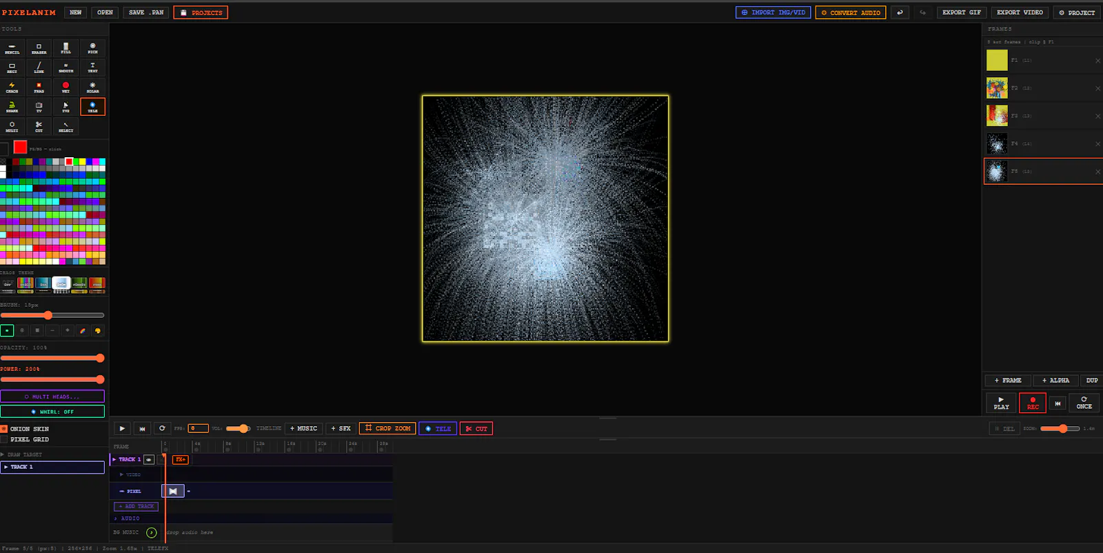
Task: Click the Open menu button
Action: [x=105, y=12]
